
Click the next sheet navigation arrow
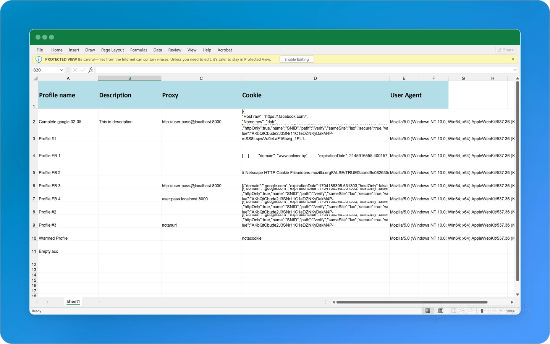coord(47,302)
